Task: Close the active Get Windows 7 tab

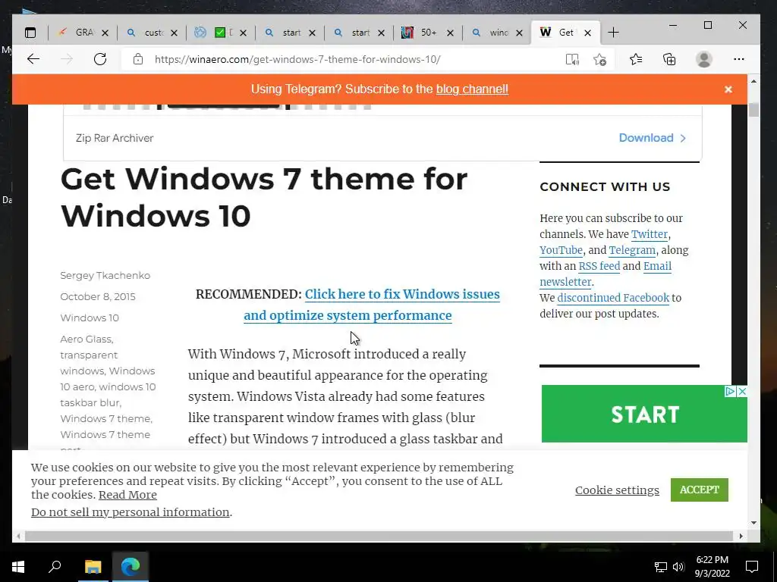Action: (588, 33)
